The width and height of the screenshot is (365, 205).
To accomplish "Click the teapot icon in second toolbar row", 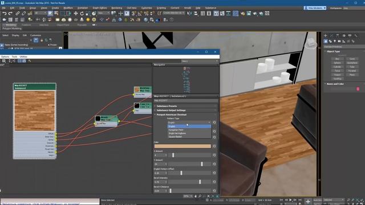I will tap(5, 20).
